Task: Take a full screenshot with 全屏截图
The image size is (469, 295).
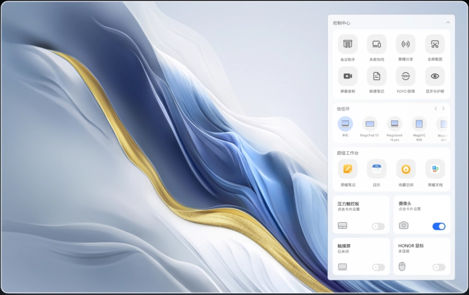Action: [435, 44]
